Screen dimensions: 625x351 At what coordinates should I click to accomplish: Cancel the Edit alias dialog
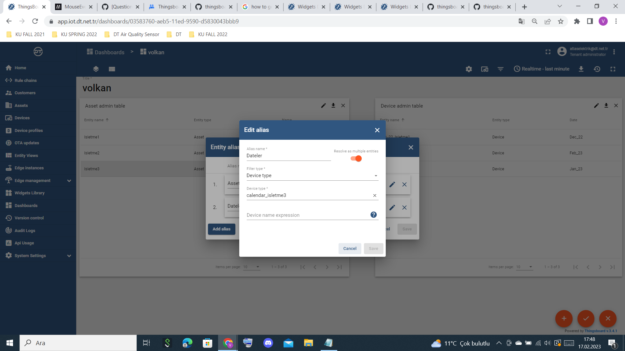[x=350, y=248]
